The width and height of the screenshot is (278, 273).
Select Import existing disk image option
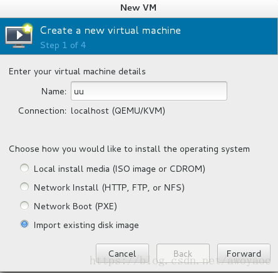pos(24,224)
